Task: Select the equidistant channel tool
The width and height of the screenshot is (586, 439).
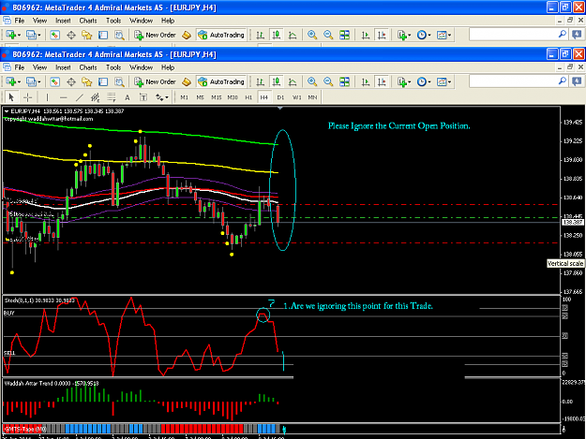Action: (x=96, y=97)
